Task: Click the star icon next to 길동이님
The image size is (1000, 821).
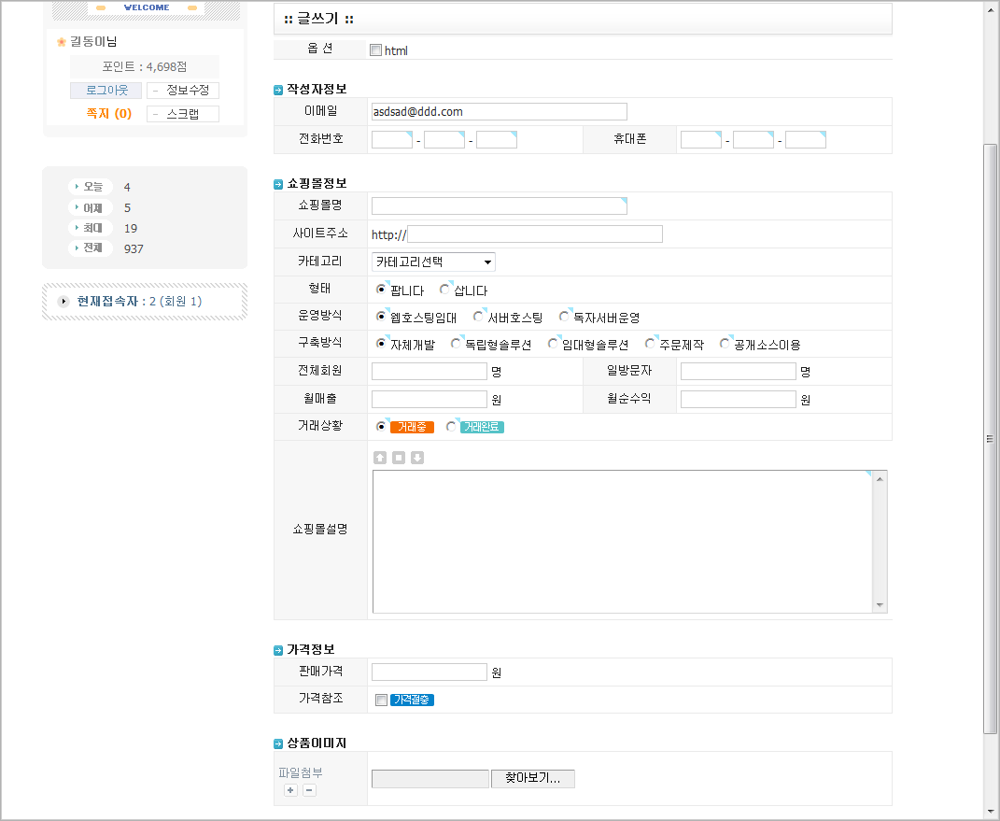Action: [x=62, y=42]
